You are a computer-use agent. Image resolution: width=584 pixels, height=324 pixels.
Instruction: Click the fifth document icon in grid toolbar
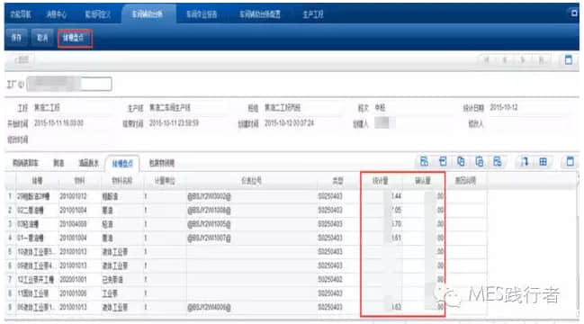[x=498, y=162]
